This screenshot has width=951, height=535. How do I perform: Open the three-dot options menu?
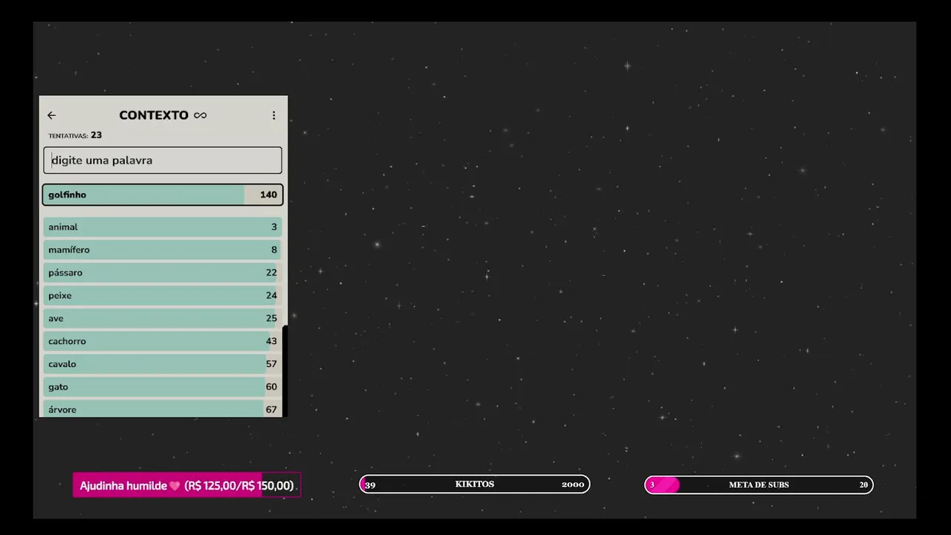(273, 115)
